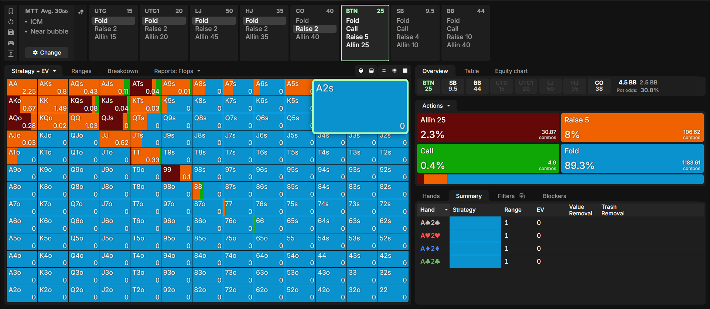The width and height of the screenshot is (710, 309).
Task: Select the Allin 25 action card
Action: [488, 128]
